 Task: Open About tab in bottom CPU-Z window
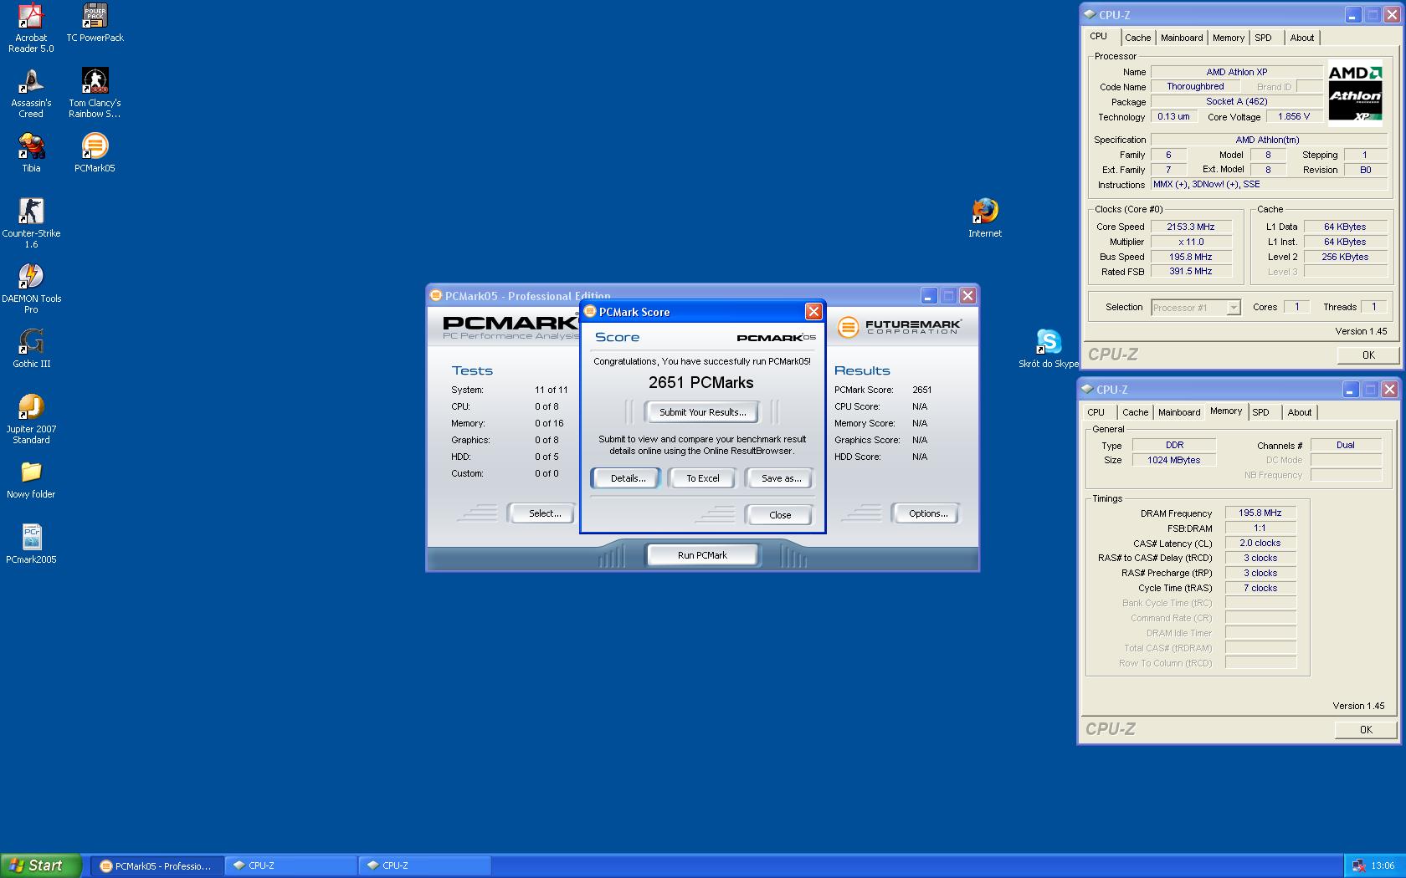(1300, 412)
